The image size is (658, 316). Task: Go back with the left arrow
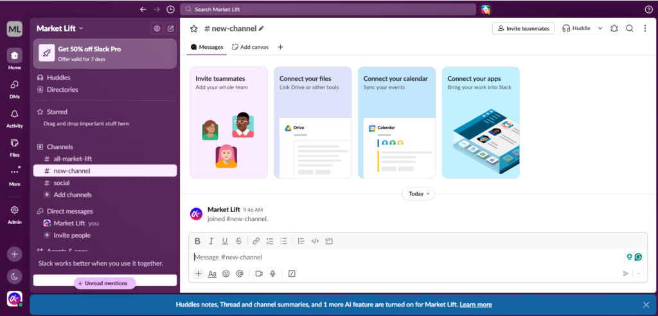143,9
